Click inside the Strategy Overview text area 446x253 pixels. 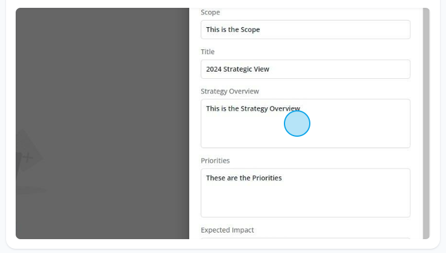coord(306,123)
